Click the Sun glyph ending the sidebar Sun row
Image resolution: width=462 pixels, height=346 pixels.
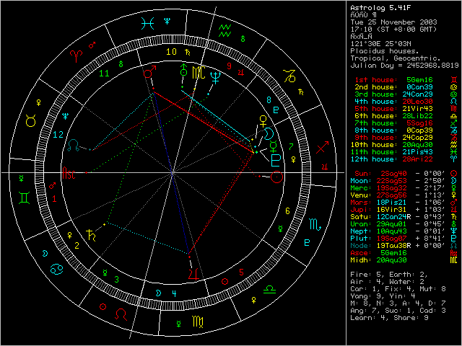454,173
